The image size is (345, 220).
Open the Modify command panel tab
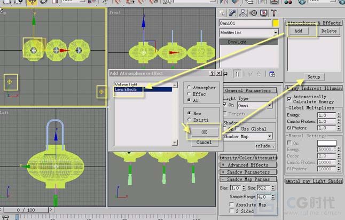[x=232, y=13]
